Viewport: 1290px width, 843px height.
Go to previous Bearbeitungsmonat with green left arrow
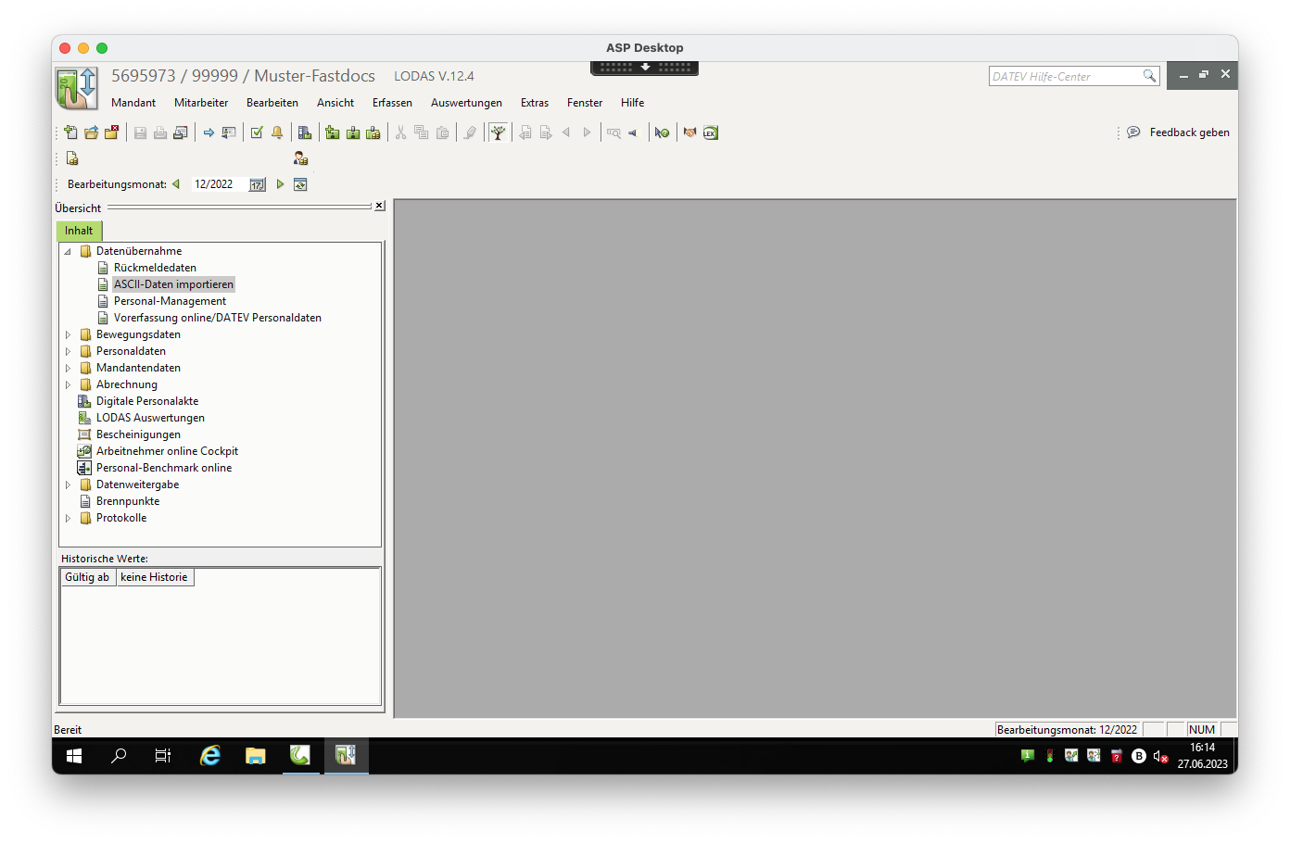pyautogui.click(x=176, y=184)
